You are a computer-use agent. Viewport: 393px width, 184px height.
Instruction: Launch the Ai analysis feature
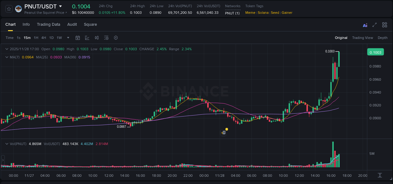365,24
